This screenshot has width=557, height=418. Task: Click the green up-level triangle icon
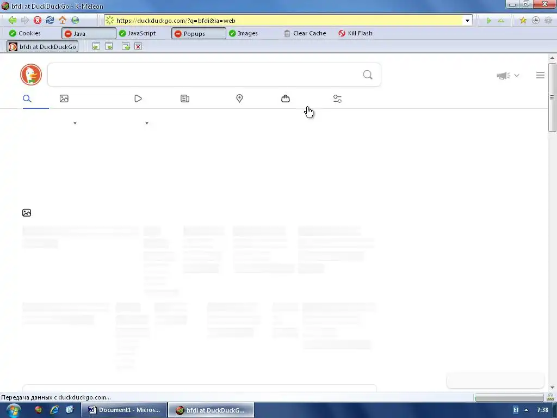point(501,21)
